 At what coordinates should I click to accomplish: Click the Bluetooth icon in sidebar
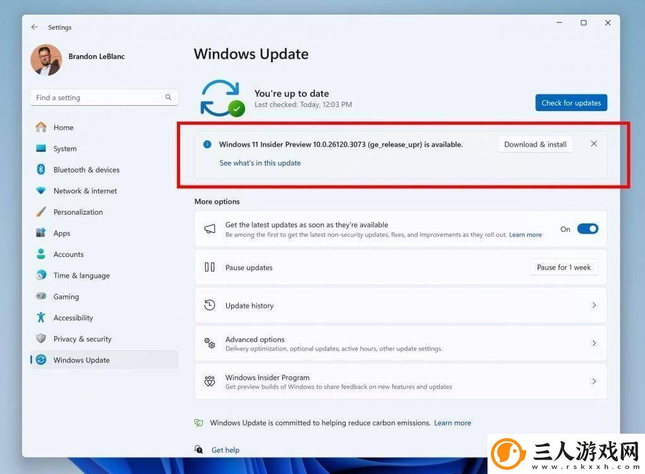[41, 169]
